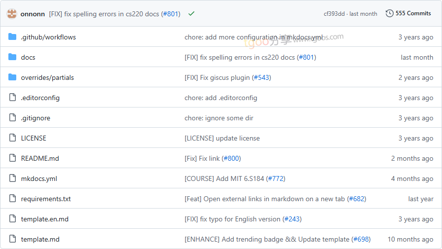Open the onnonn author profile link

[33, 14]
